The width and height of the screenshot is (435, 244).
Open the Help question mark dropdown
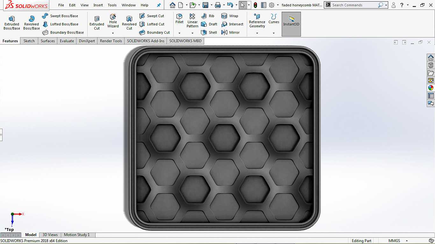coord(408,5)
